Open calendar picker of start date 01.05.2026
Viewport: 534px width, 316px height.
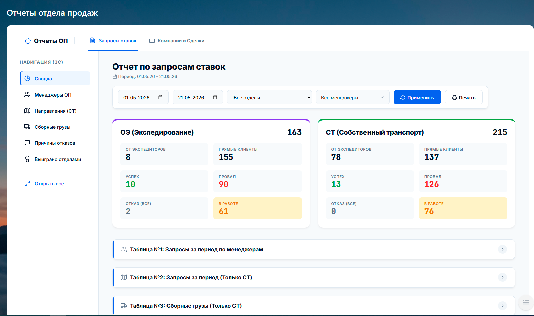160,97
